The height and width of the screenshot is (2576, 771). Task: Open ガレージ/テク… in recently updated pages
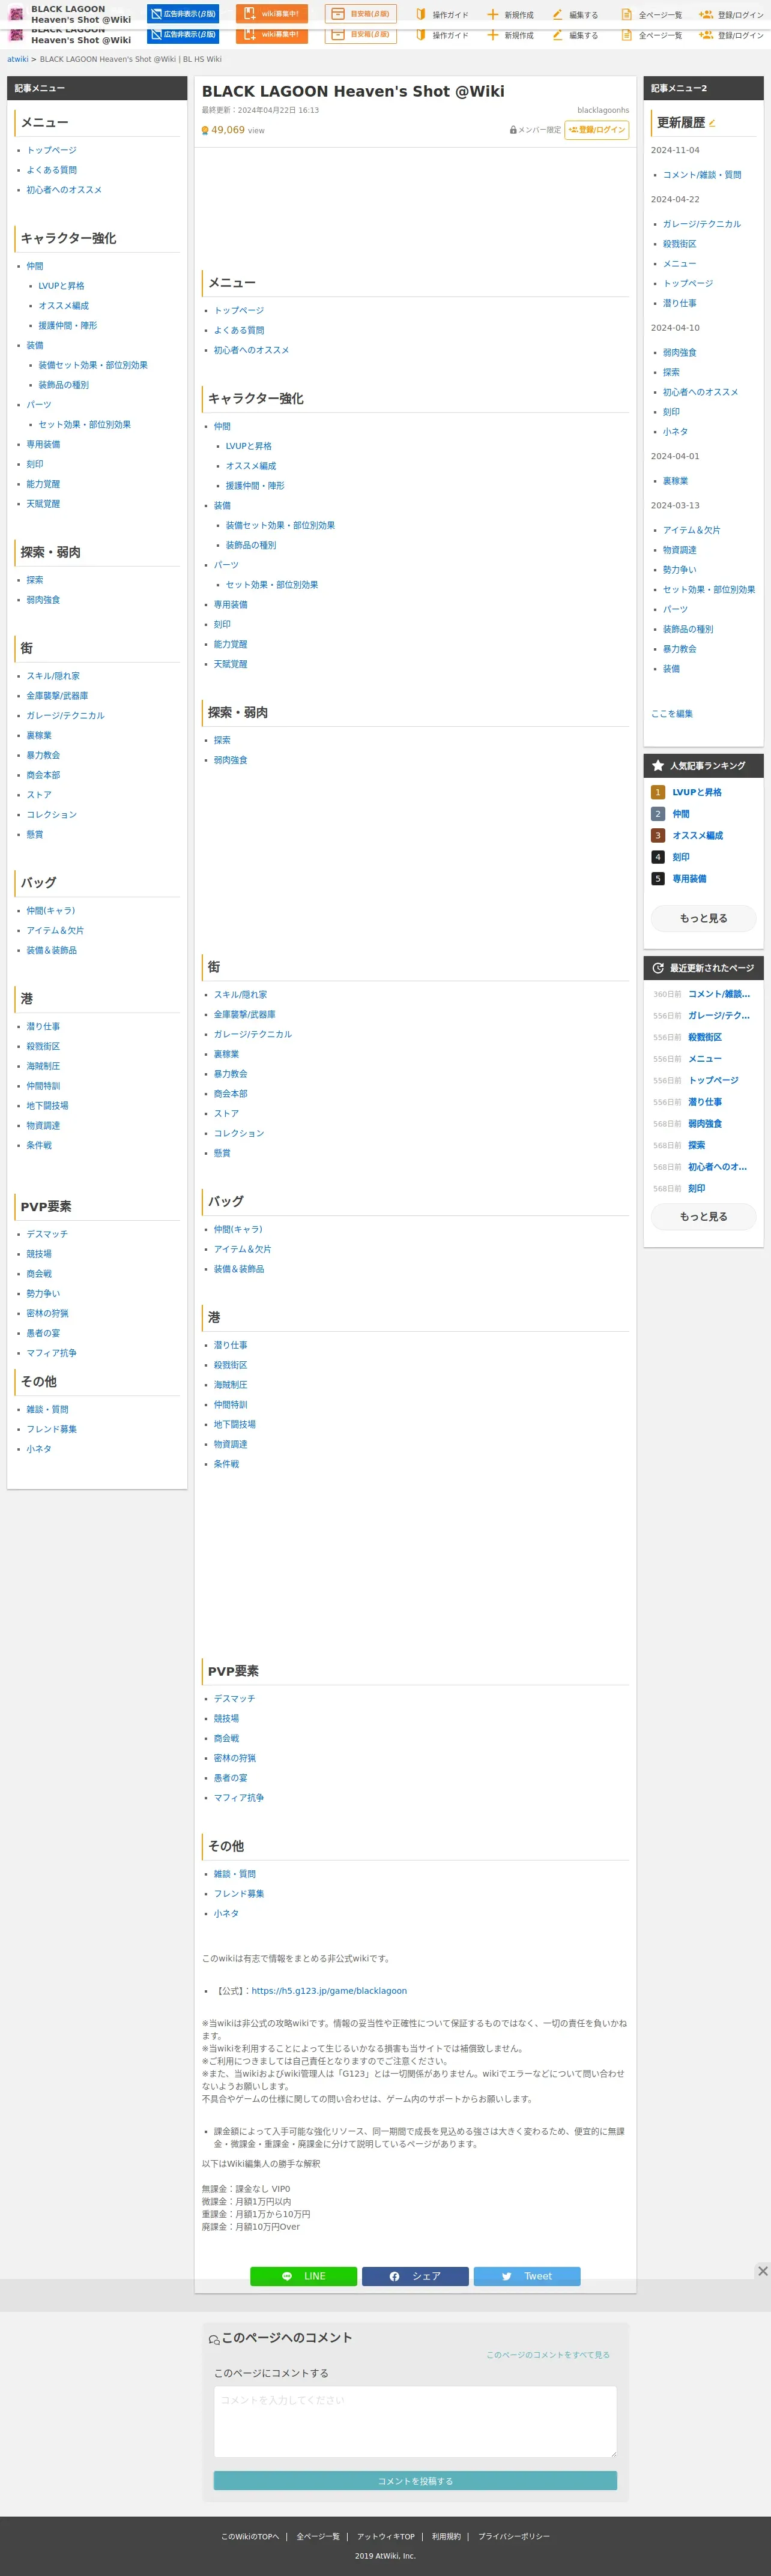point(719,1016)
